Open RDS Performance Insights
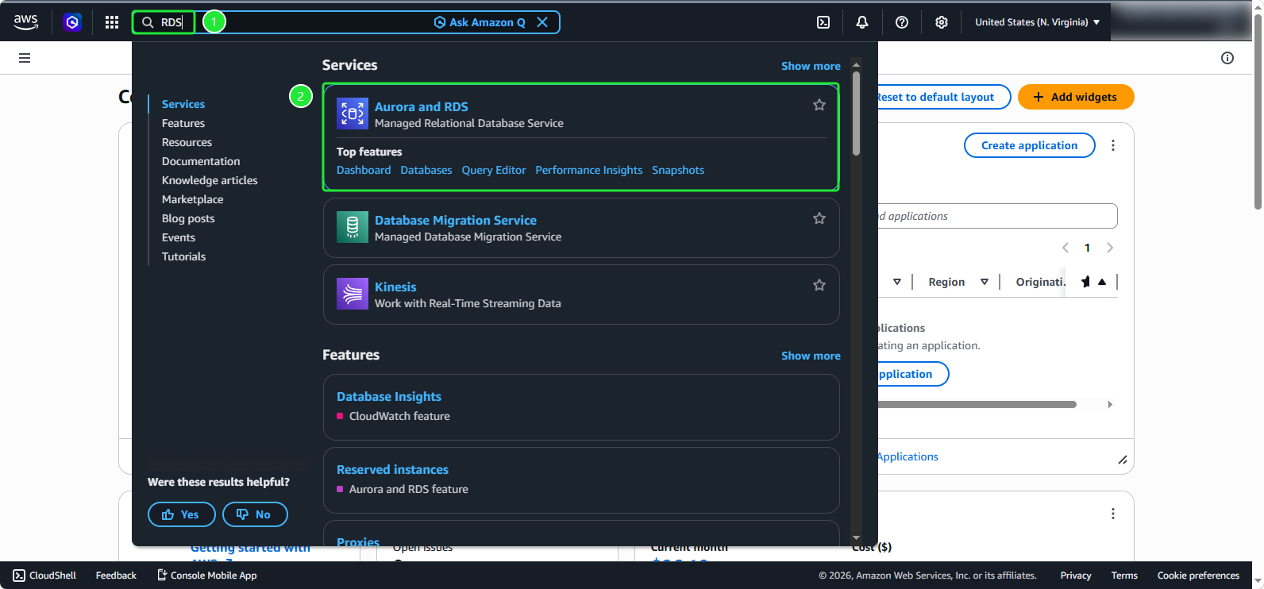The image size is (1264, 589). tap(589, 170)
